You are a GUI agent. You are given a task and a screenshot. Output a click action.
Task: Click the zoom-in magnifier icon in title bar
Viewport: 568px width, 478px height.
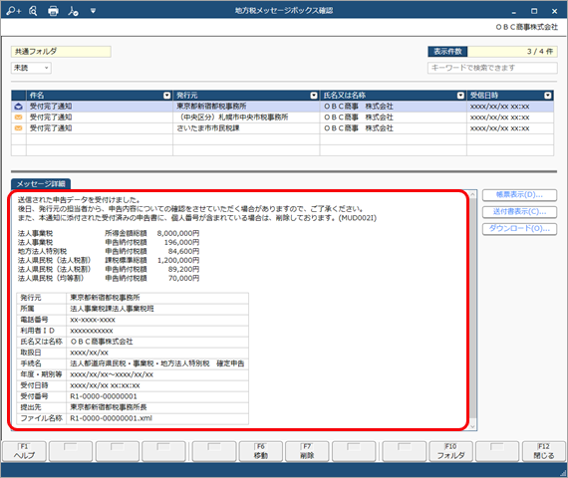click(14, 11)
